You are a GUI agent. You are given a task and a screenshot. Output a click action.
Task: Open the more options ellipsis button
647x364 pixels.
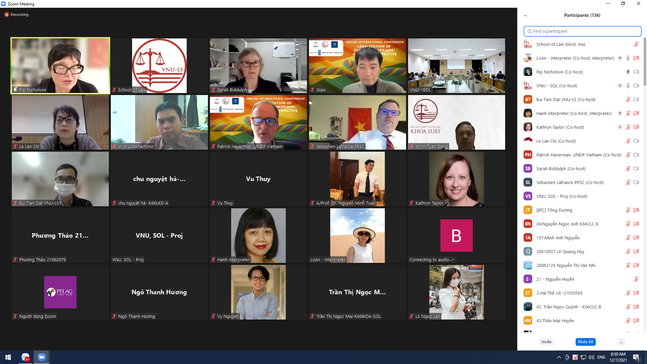pyautogui.click(x=621, y=342)
